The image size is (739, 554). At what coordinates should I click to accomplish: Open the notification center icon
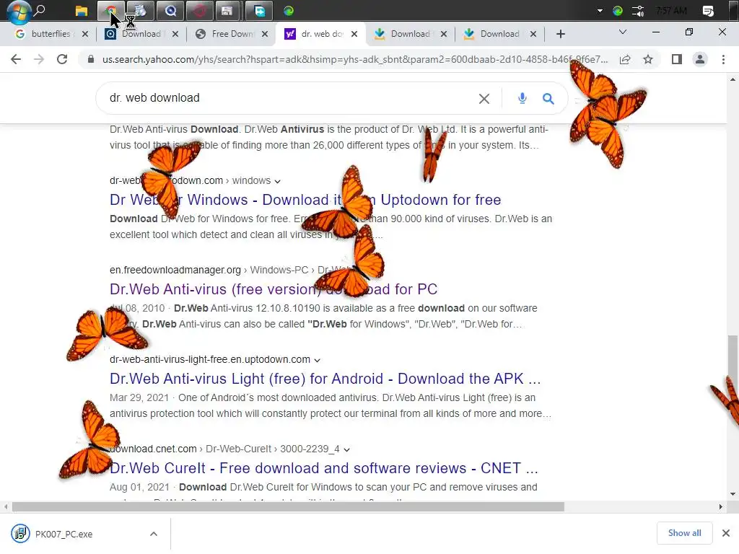(708, 11)
